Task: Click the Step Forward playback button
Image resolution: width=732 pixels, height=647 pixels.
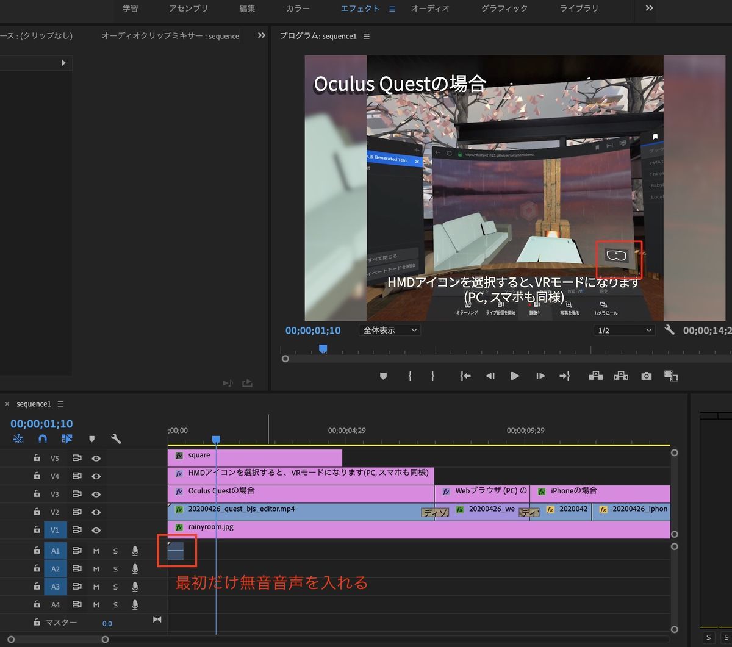Action: click(x=540, y=376)
